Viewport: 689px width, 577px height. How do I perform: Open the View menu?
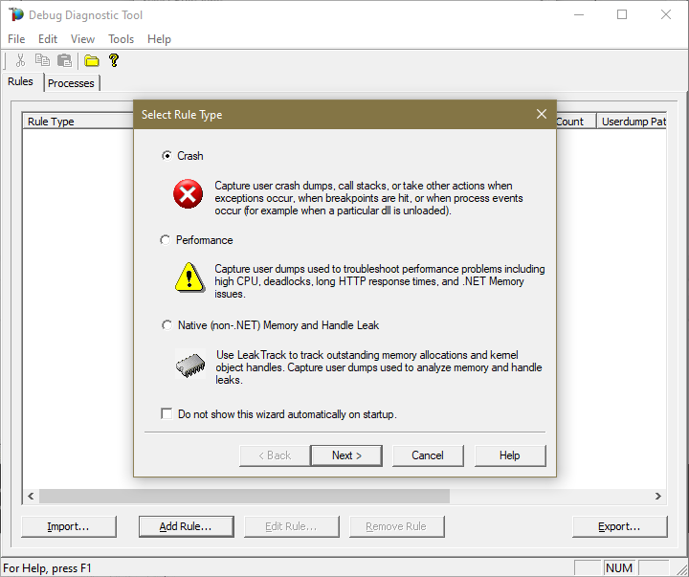82,39
